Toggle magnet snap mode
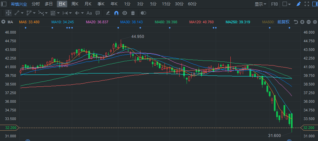318x141 pixels. [116, 13]
